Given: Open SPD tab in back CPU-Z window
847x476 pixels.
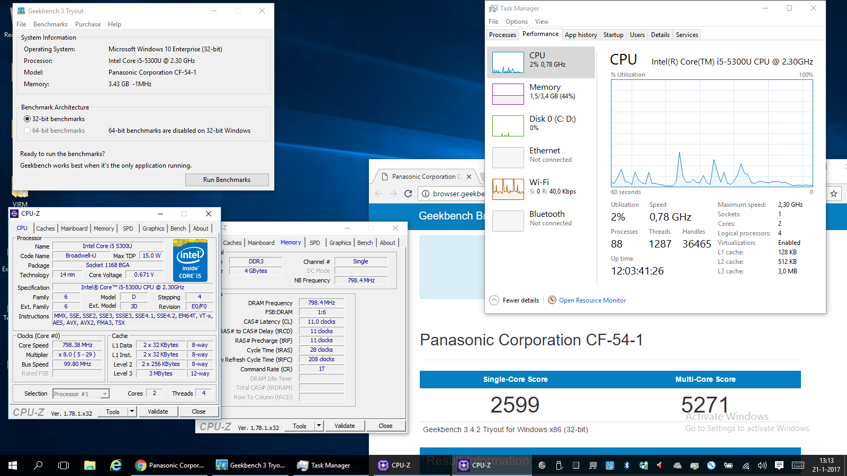Looking at the screenshot, I should click(x=315, y=243).
